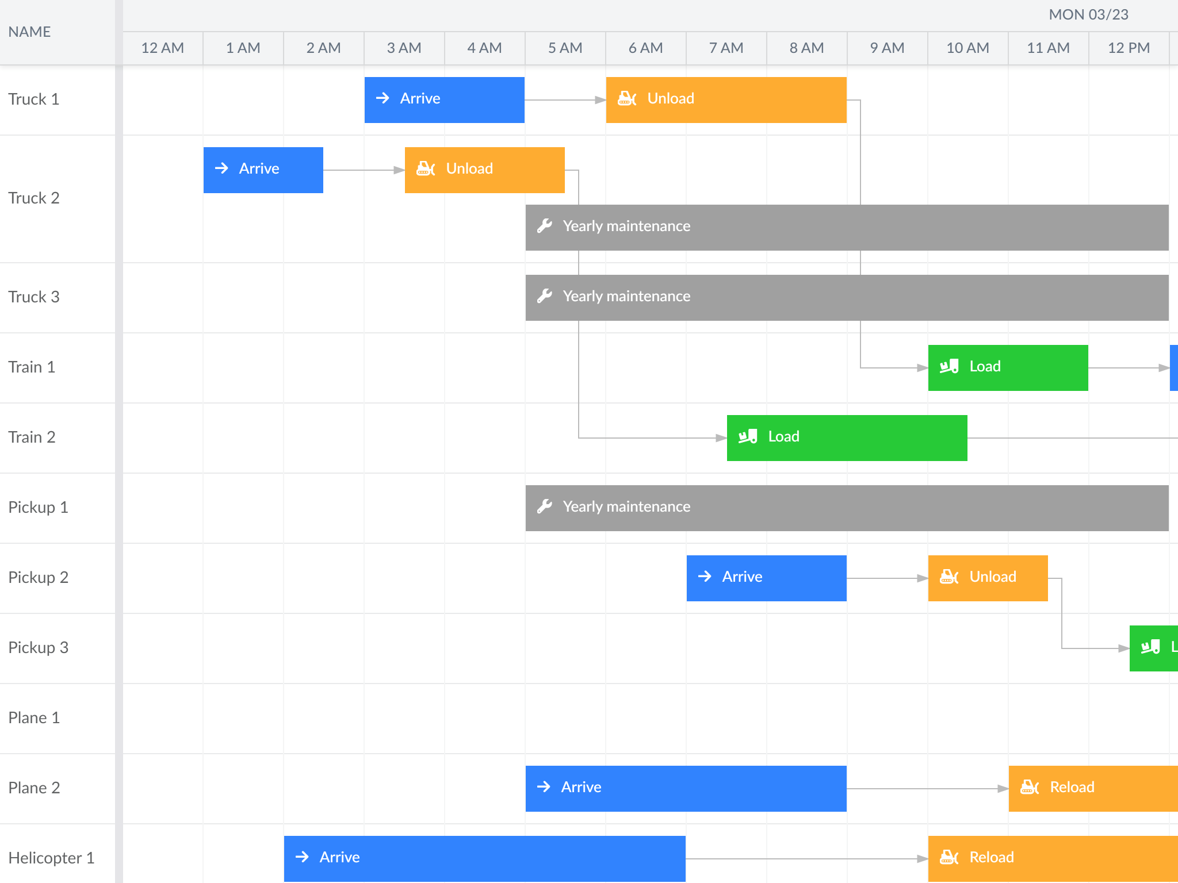This screenshot has height=883, width=1178.
Task: Click the 5 AM time header
Action: (565, 48)
